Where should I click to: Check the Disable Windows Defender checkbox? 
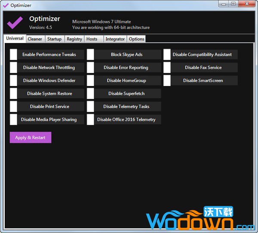pyautogui.click(x=13, y=80)
